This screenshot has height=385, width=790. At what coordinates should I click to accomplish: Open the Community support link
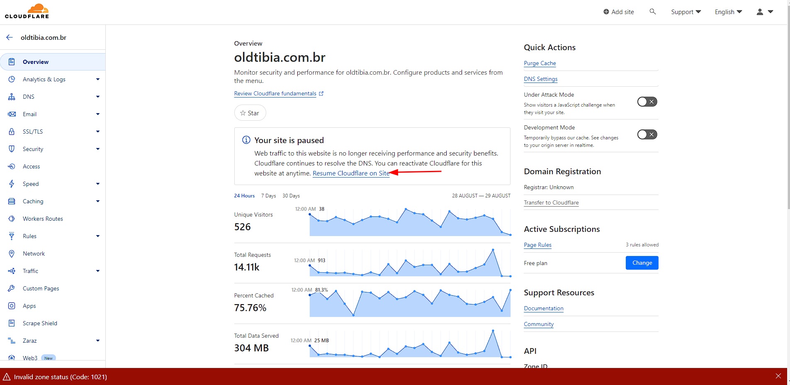(539, 324)
